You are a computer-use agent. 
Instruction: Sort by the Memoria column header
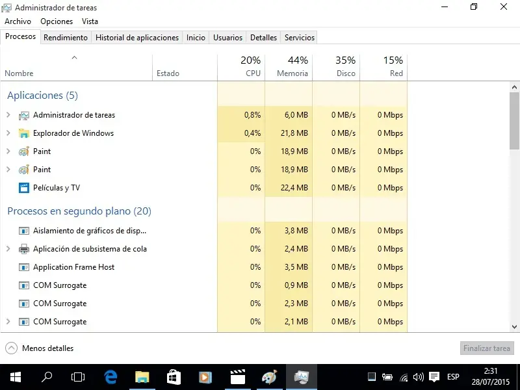coord(289,68)
